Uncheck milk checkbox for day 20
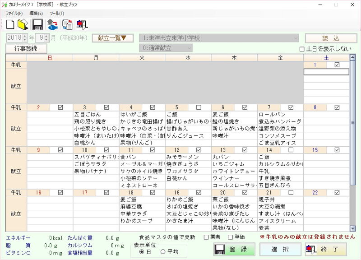 pos(245,192)
